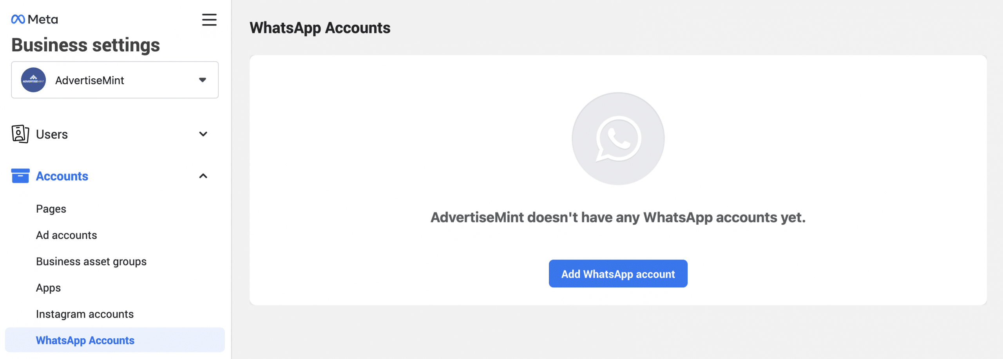Open the AdvertiseMint business selector dropdown
This screenshot has width=1003, height=359.
coord(115,80)
